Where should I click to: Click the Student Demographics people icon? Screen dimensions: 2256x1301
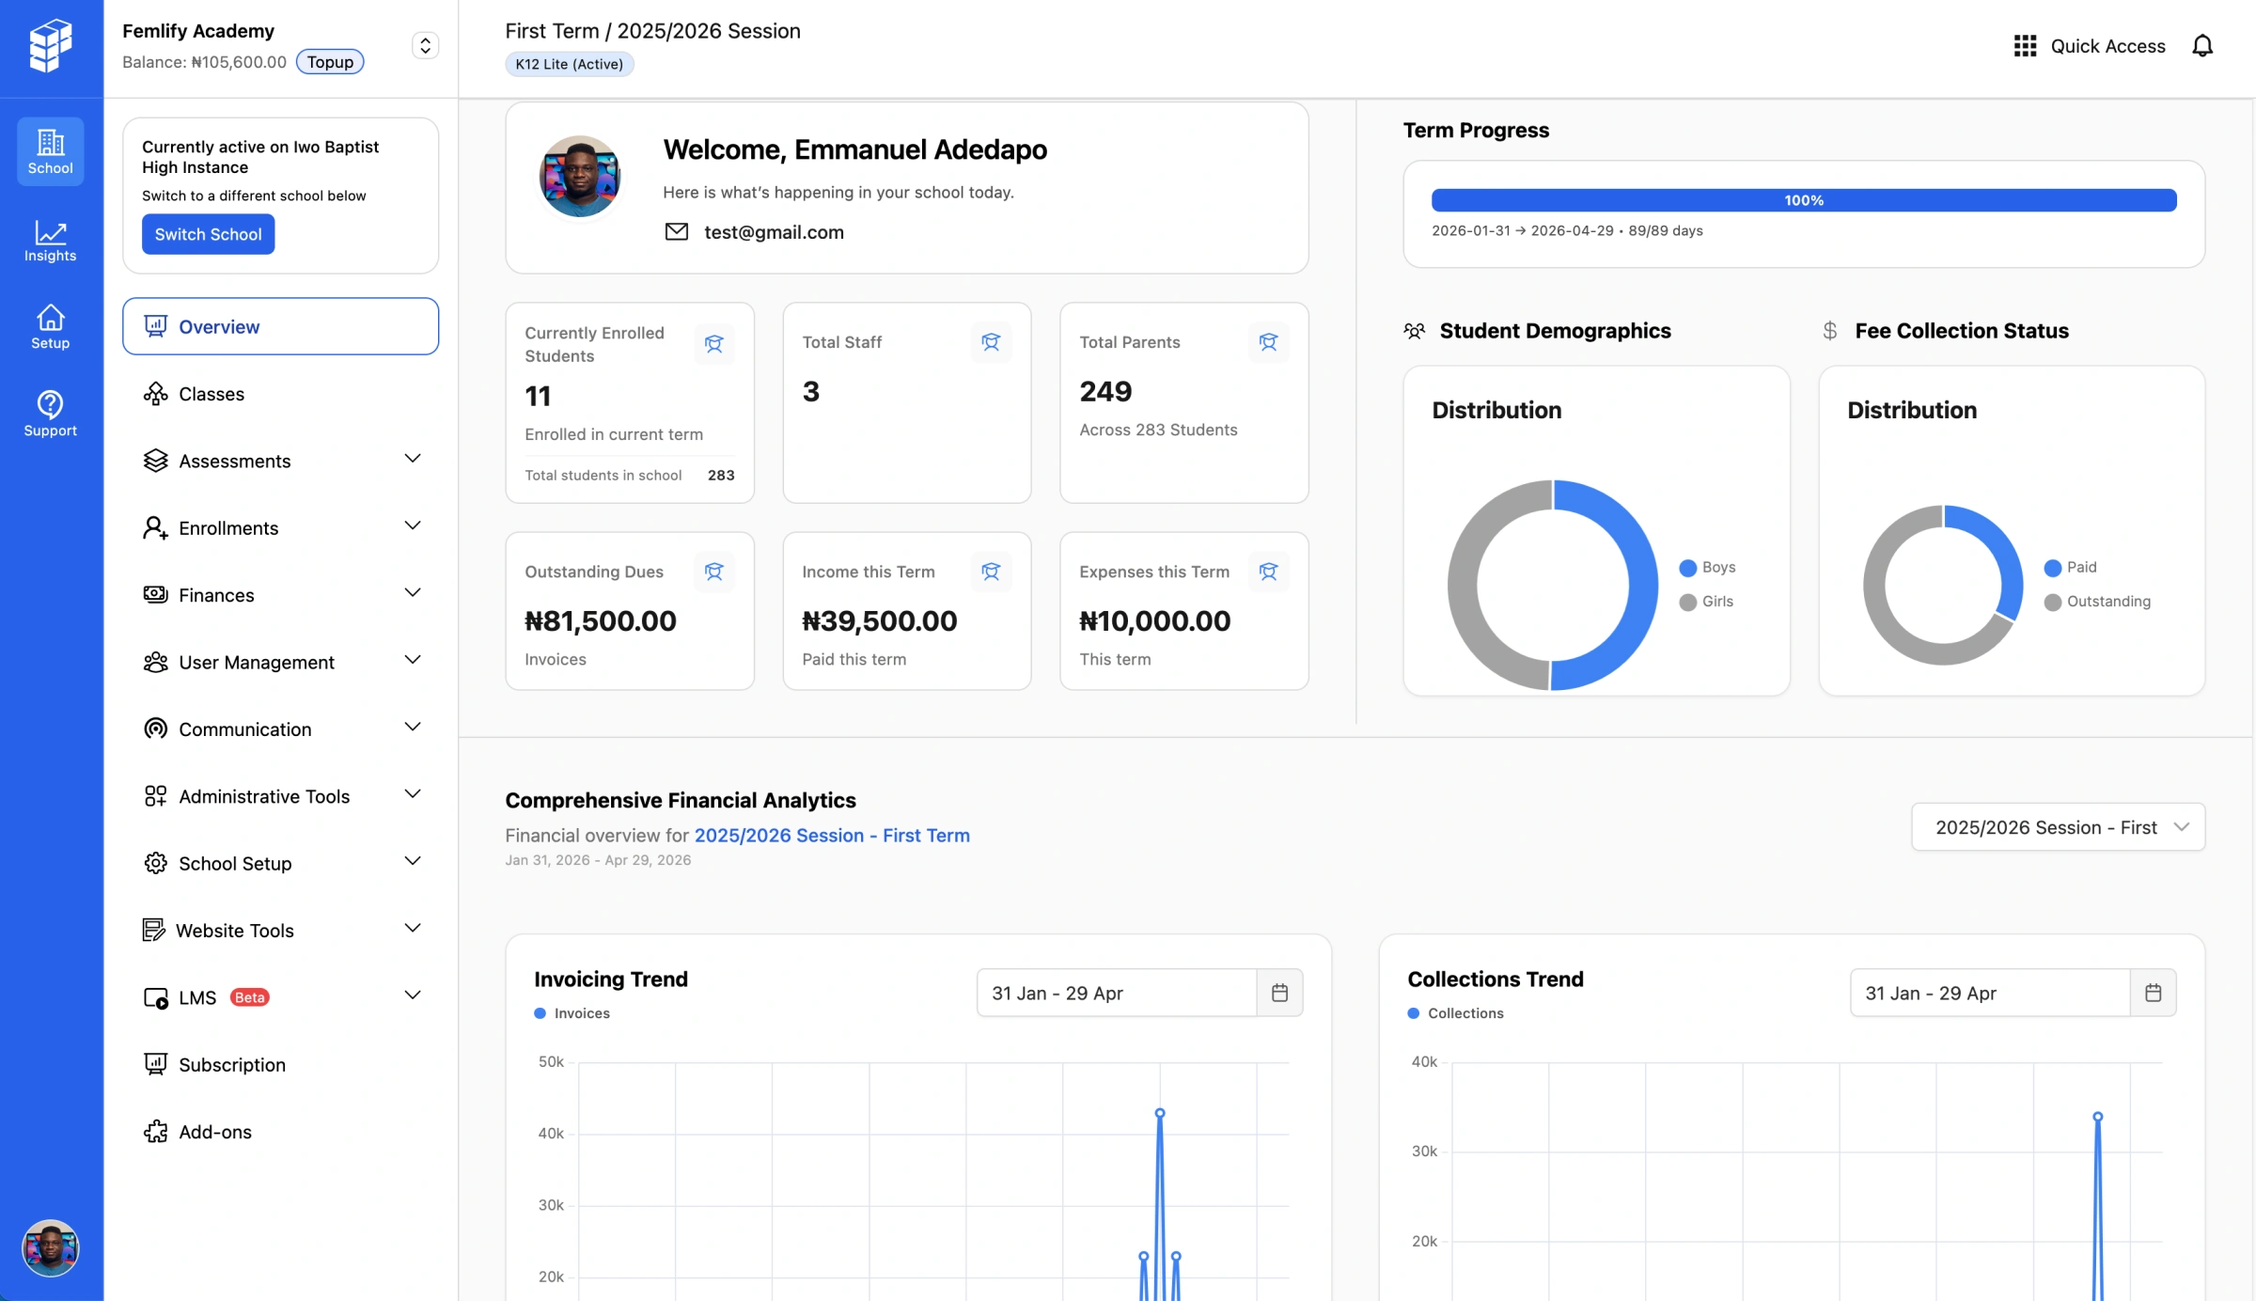[x=1415, y=331]
